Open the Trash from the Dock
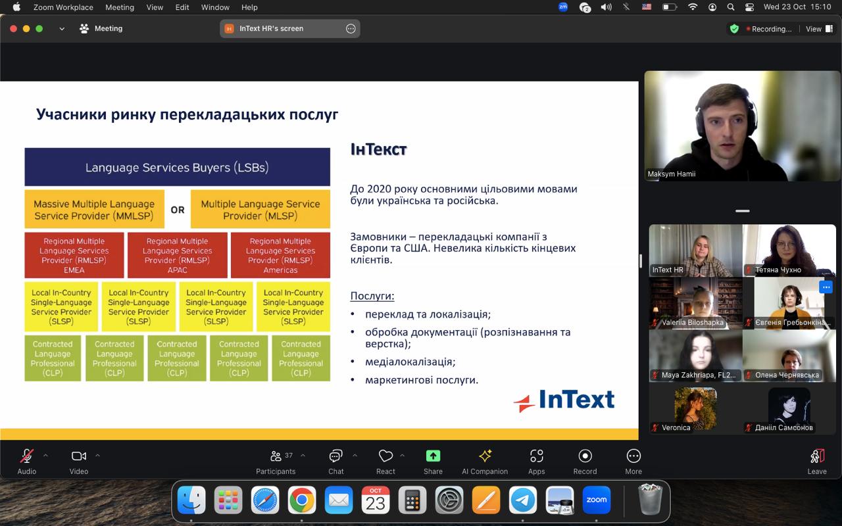This screenshot has width=842, height=526. [650, 501]
